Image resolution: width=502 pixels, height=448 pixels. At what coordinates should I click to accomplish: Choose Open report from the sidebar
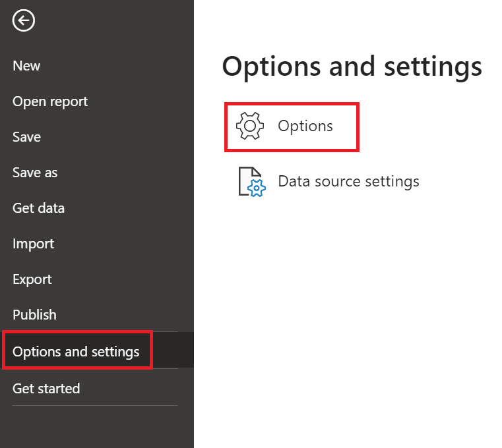tap(50, 101)
